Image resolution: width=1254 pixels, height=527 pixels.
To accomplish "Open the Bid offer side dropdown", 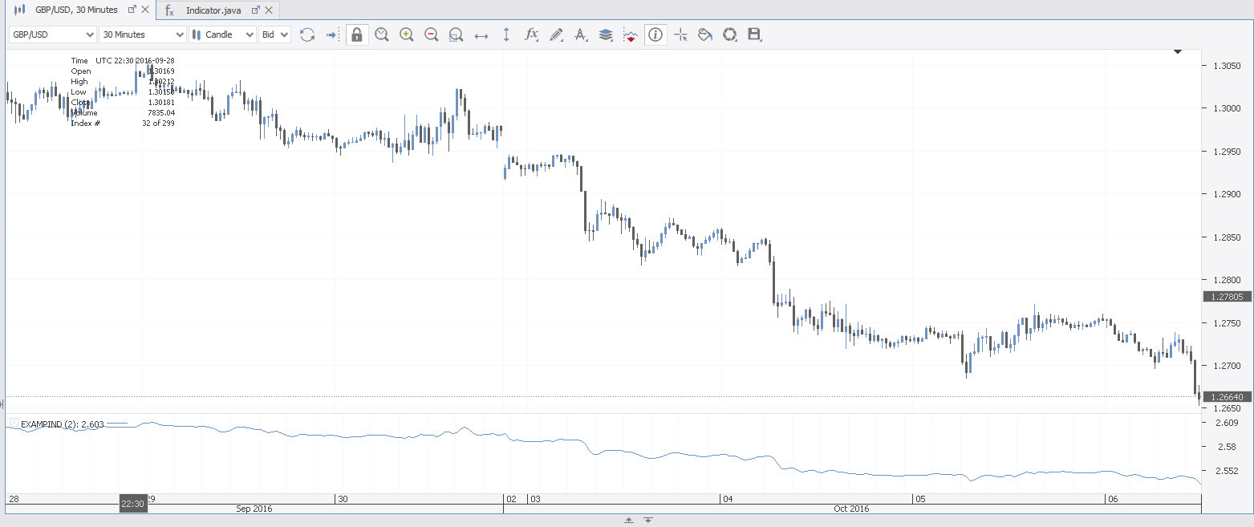I will pyautogui.click(x=274, y=34).
